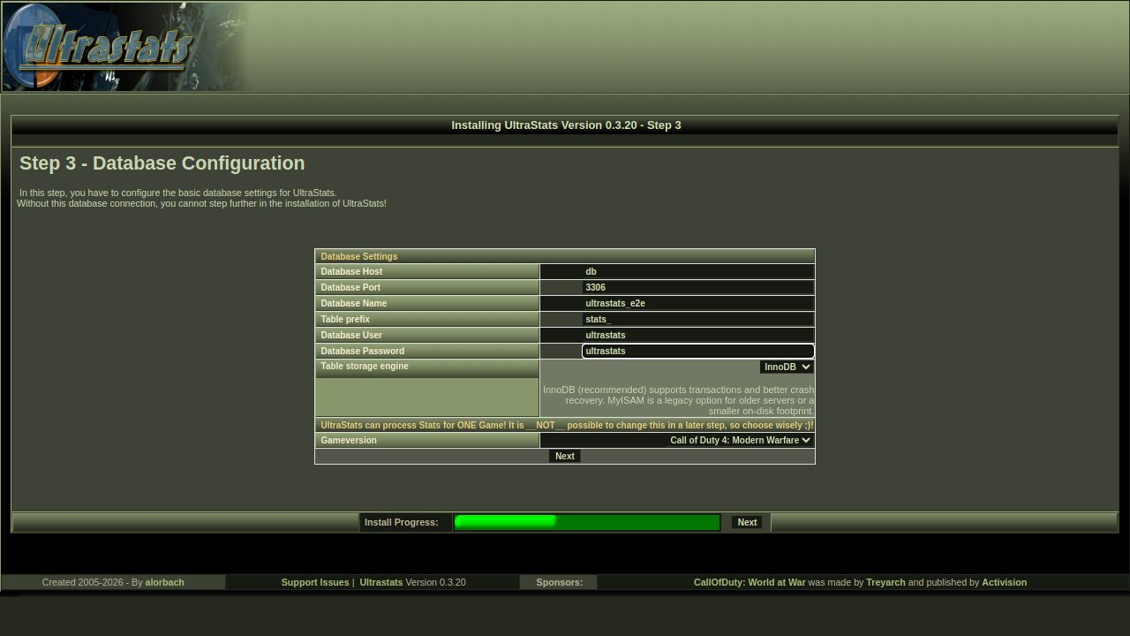
Task: Open the alorbach author link
Action: point(164,582)
